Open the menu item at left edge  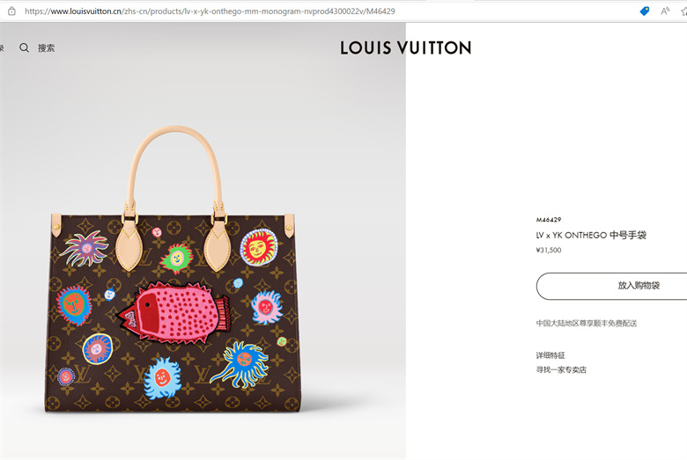tap(1, 48)
